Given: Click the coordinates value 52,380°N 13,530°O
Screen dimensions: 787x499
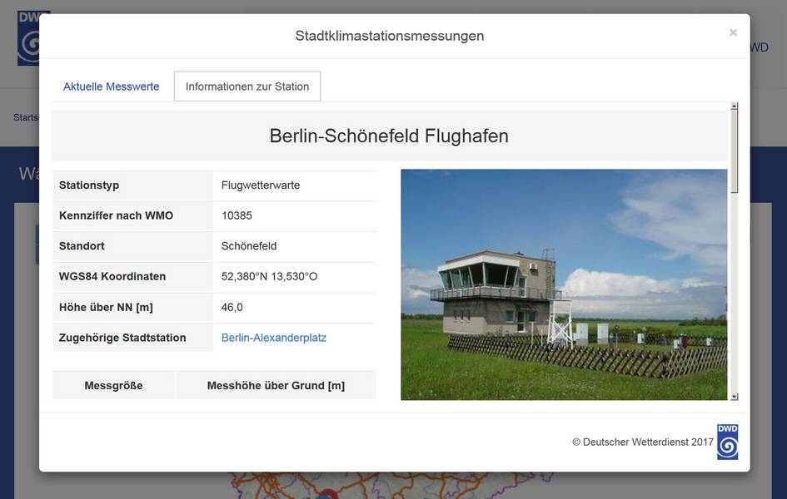Looking at the screenshot, I should (269, 276).
